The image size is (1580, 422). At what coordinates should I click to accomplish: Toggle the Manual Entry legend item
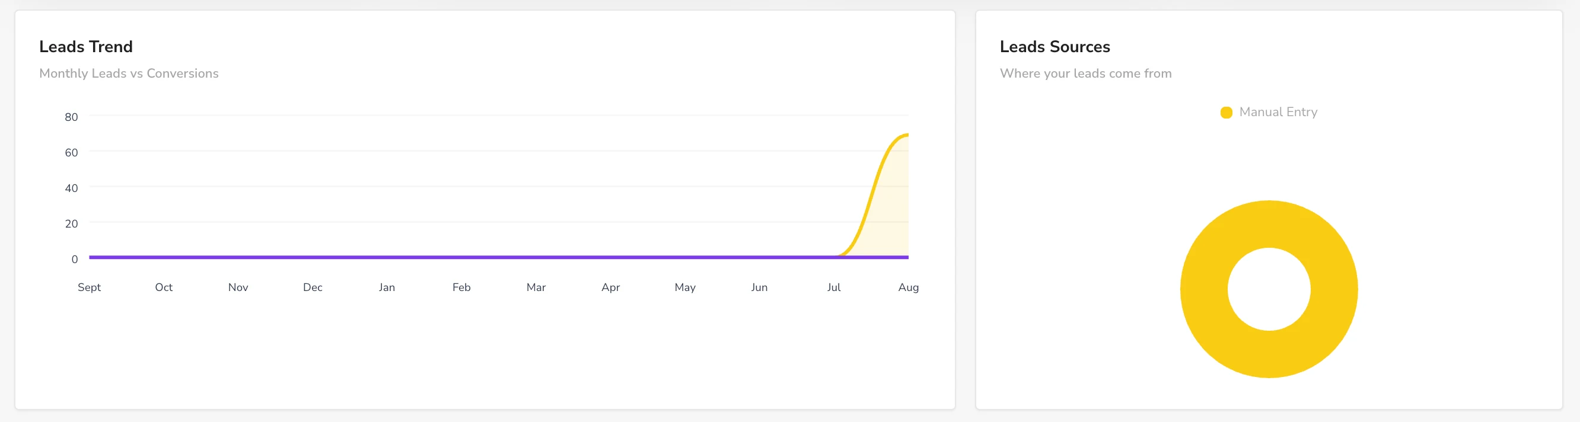coord(1269,112)
